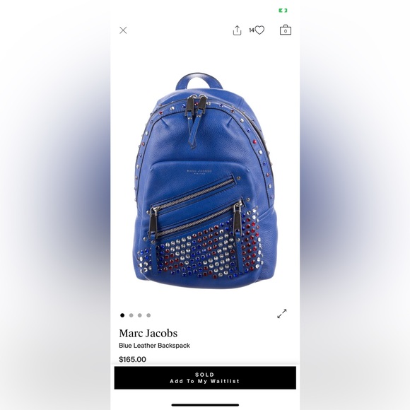The image size is (410, 410).
Task: Favorite the item with the heart icon
Action: pos(259,30)
